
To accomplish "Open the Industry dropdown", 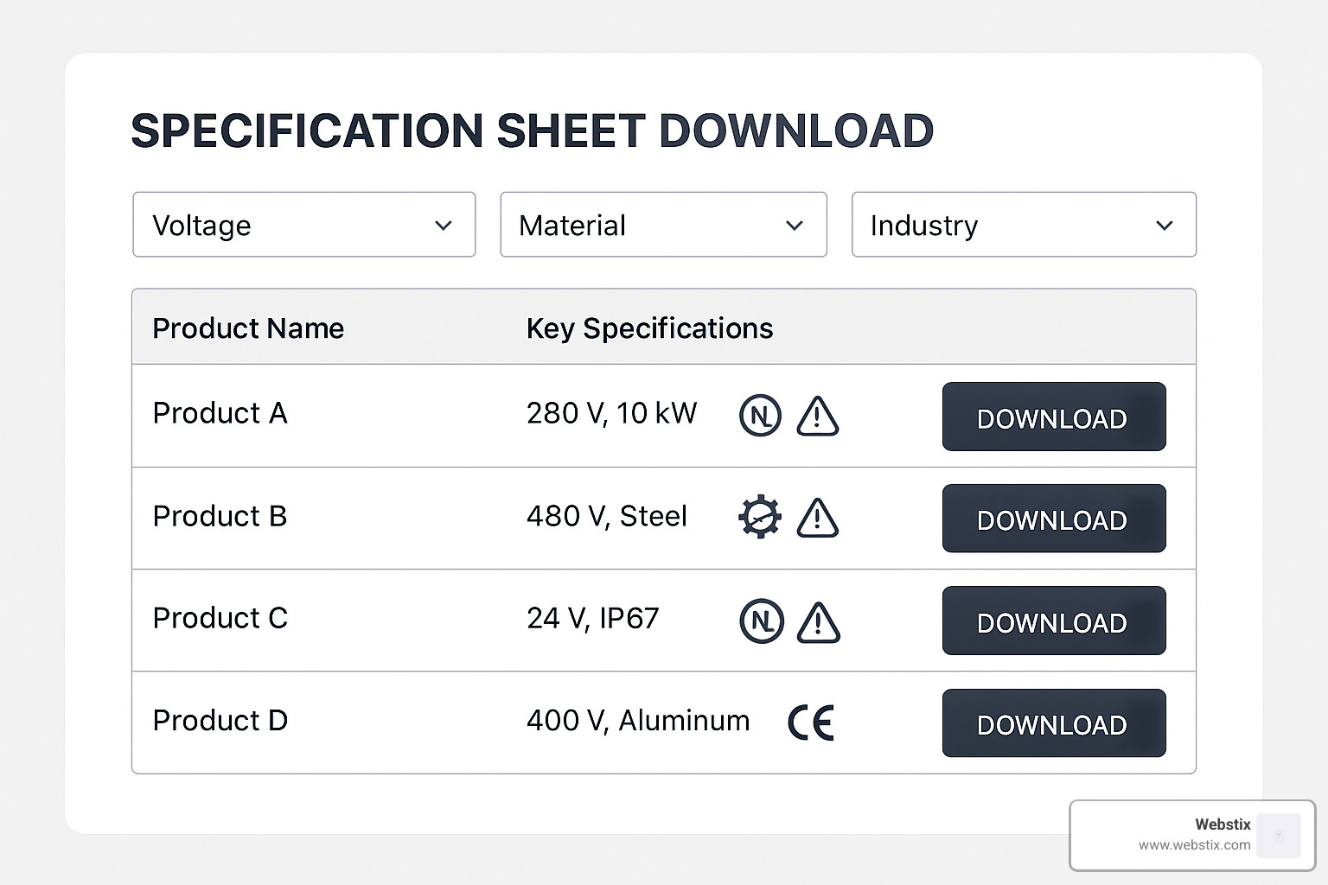I will point(1024,225).
